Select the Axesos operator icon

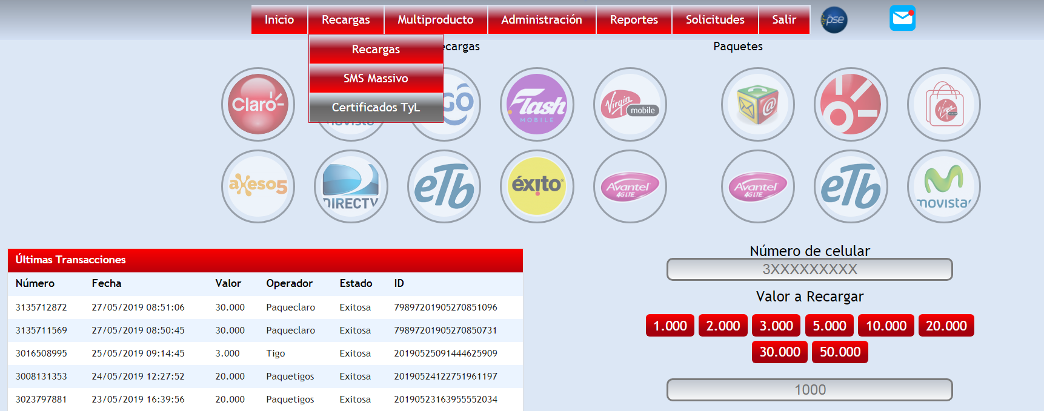click(x=258, y=186)
